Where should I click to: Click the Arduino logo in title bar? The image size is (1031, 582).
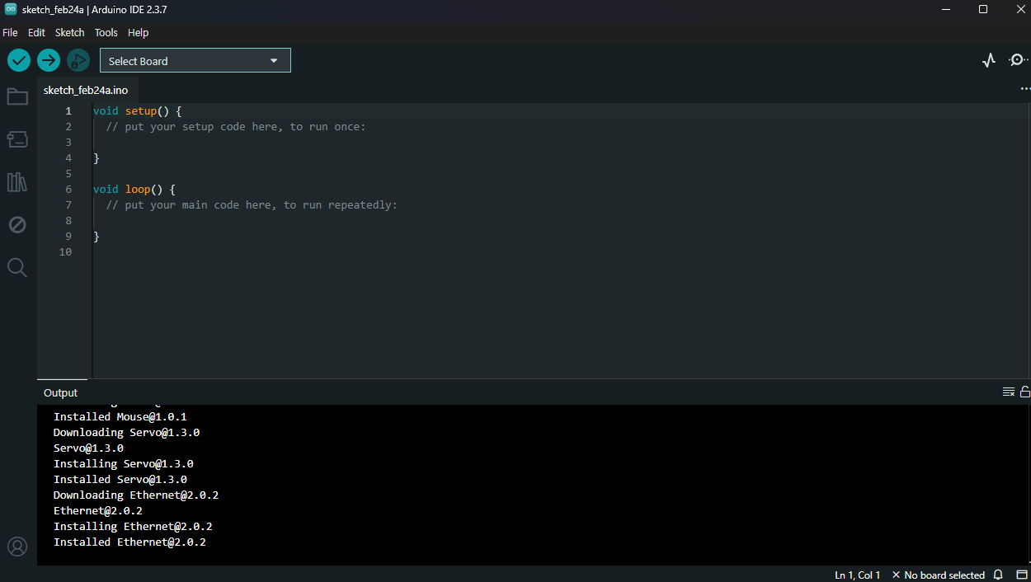point(11,9)
